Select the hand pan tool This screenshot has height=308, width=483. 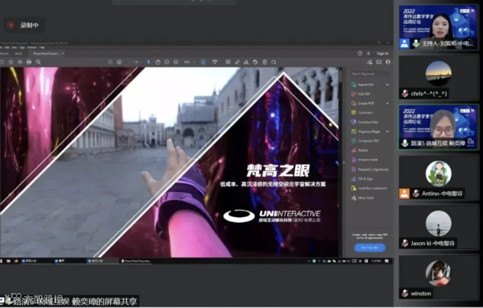tap(158, 62)
